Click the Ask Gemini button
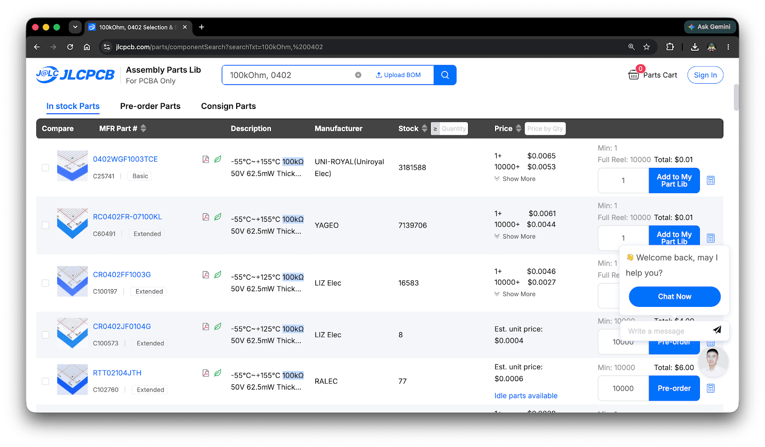 710,27
